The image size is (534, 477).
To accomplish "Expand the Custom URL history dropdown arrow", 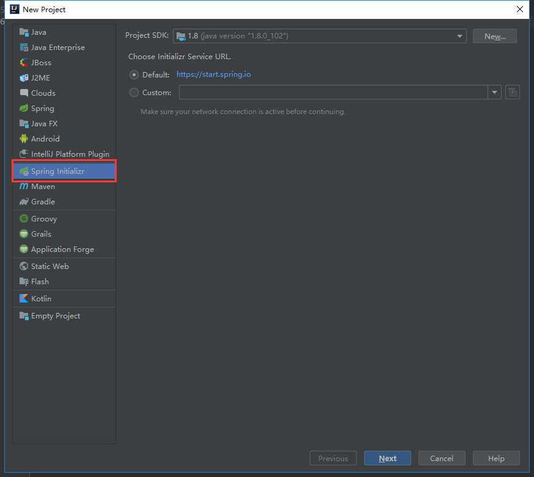I will coord(494,92).
